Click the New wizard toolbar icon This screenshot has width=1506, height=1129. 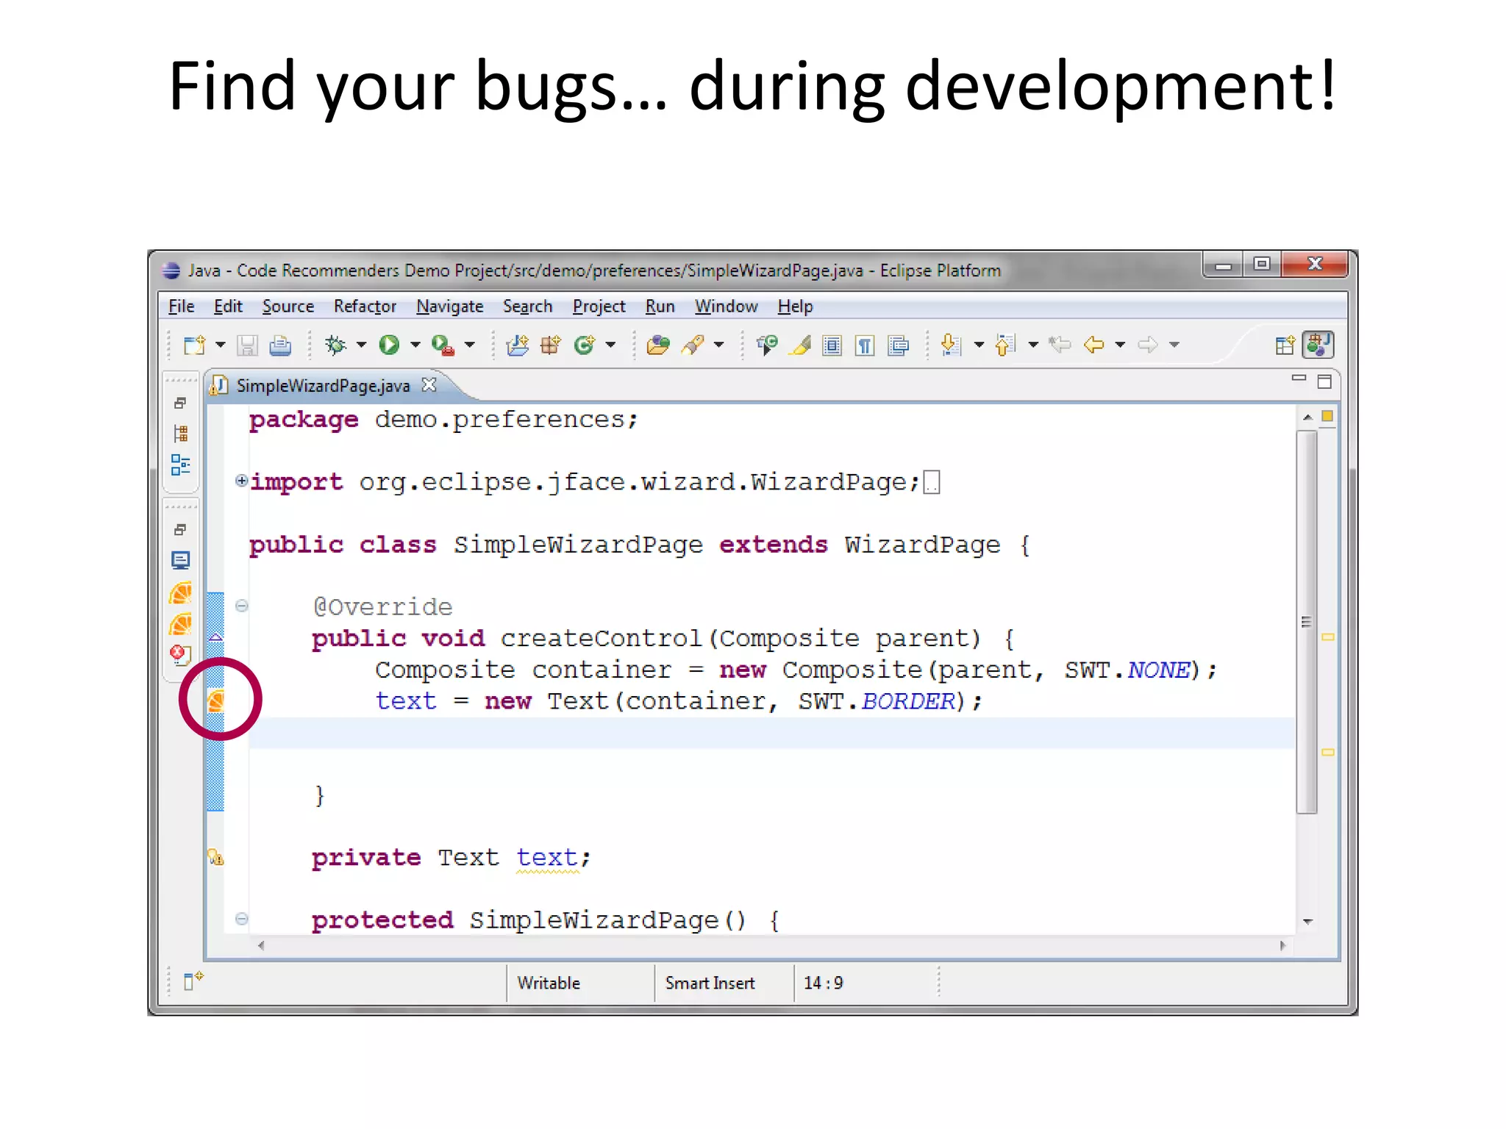pos(194,345)
